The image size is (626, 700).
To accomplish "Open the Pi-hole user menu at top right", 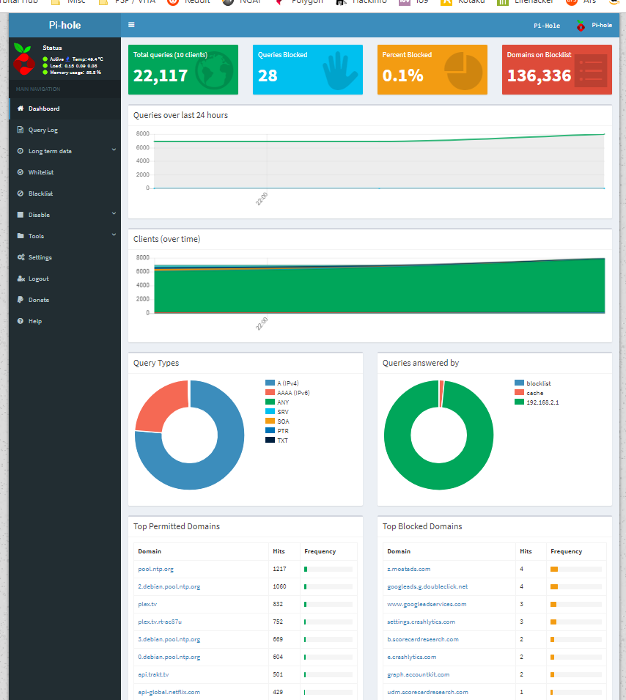I will pyautogui.click(x=594, y=26).
